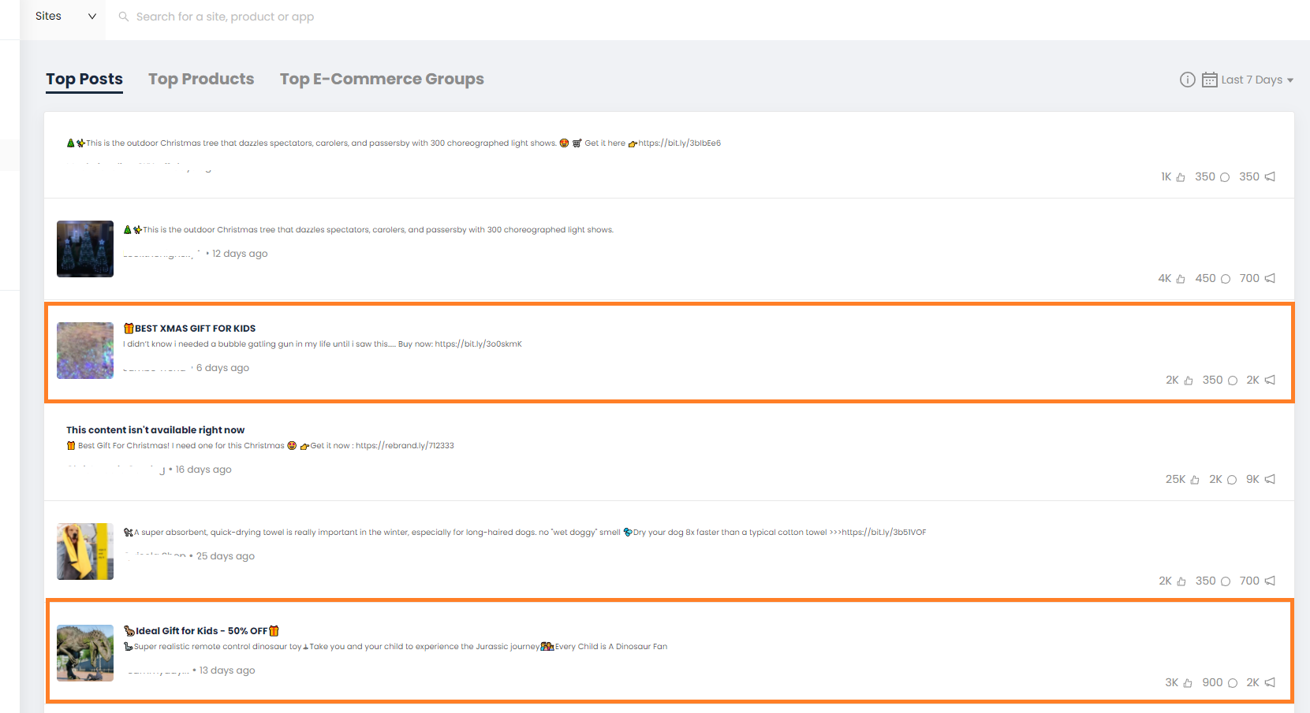Open the dog with yellow towel thumbnail

point(85,551)
